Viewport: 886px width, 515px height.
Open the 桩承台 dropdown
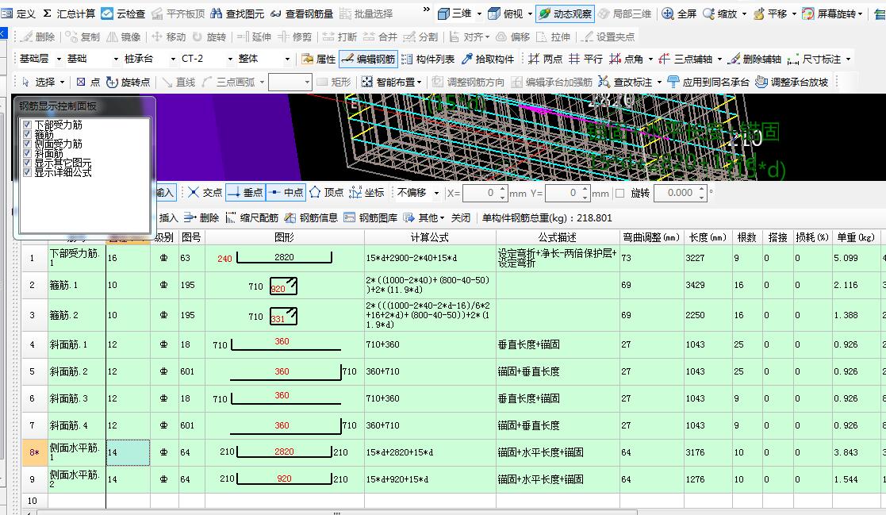point(173,59)
